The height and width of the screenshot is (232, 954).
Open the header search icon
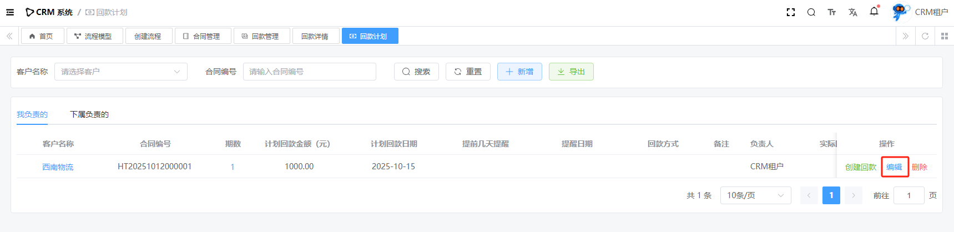(811, 12)
